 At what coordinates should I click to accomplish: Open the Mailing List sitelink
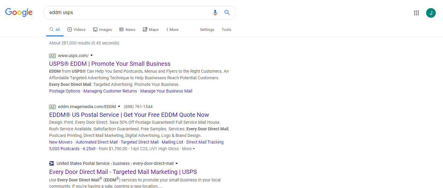tap(172, 142)
